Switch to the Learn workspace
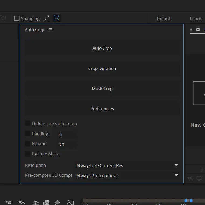The image size is (205, 205). pyautogui.click(x=196, y=19)
